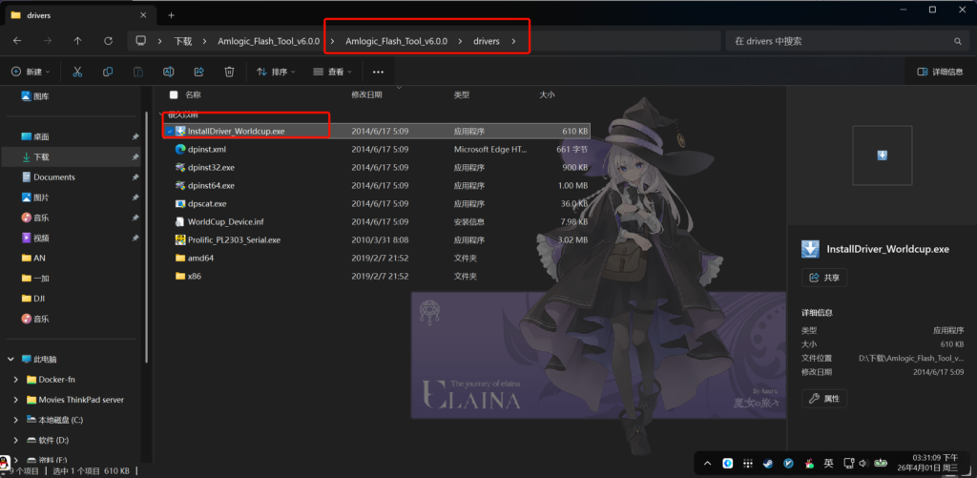Click the Share arrow icon in toolbar

198,72
